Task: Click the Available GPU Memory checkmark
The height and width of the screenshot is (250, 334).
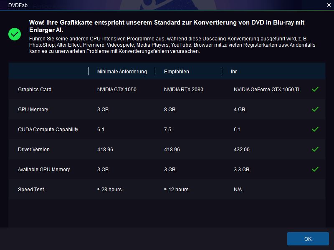Action: tap(315, 169)
